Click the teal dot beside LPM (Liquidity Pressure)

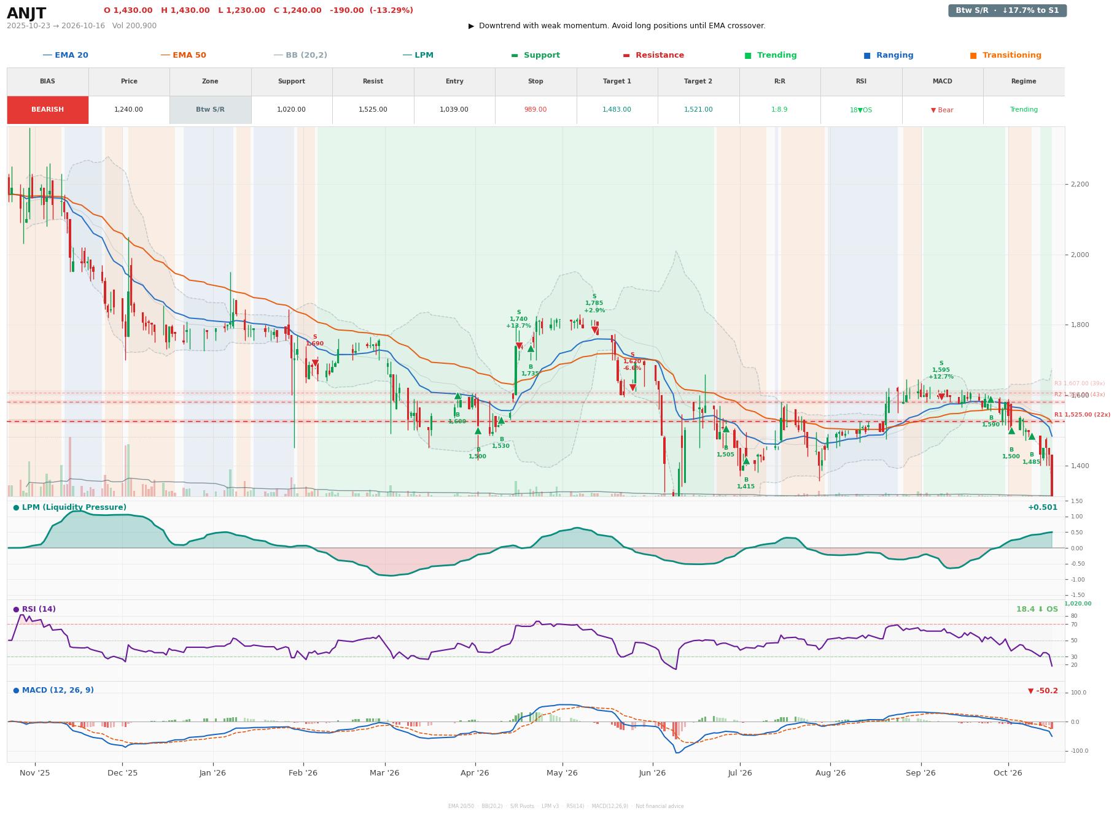pyautogui.click(x=16, y=507)
